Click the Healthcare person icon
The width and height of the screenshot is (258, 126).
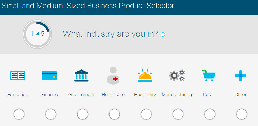coord(113,76)
